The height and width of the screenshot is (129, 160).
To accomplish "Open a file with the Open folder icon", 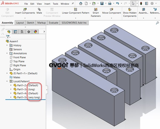I will click(94, 3).
